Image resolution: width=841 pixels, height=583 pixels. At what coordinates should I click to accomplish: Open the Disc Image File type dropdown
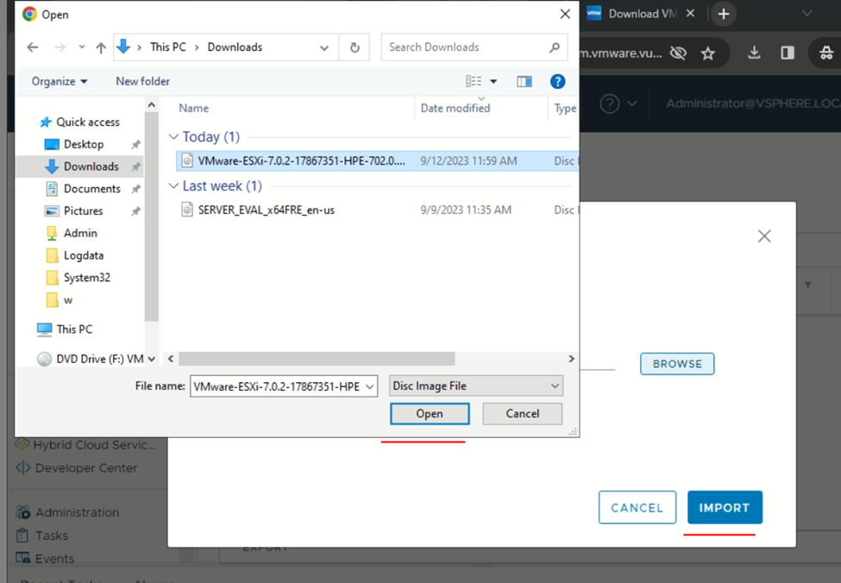[476, 386]
